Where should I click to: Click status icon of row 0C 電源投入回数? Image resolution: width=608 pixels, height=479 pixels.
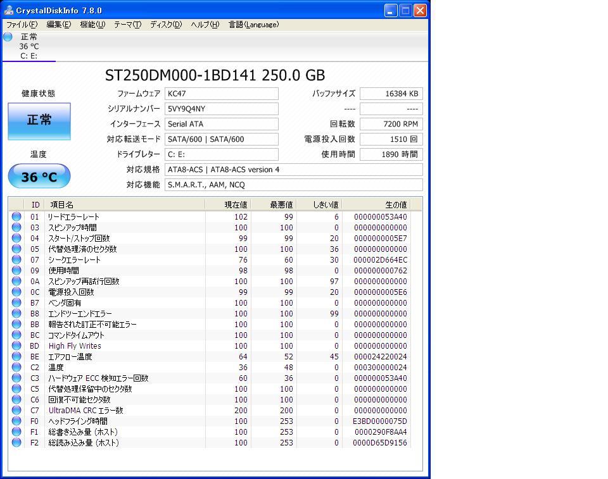click(x=16, y=292)
